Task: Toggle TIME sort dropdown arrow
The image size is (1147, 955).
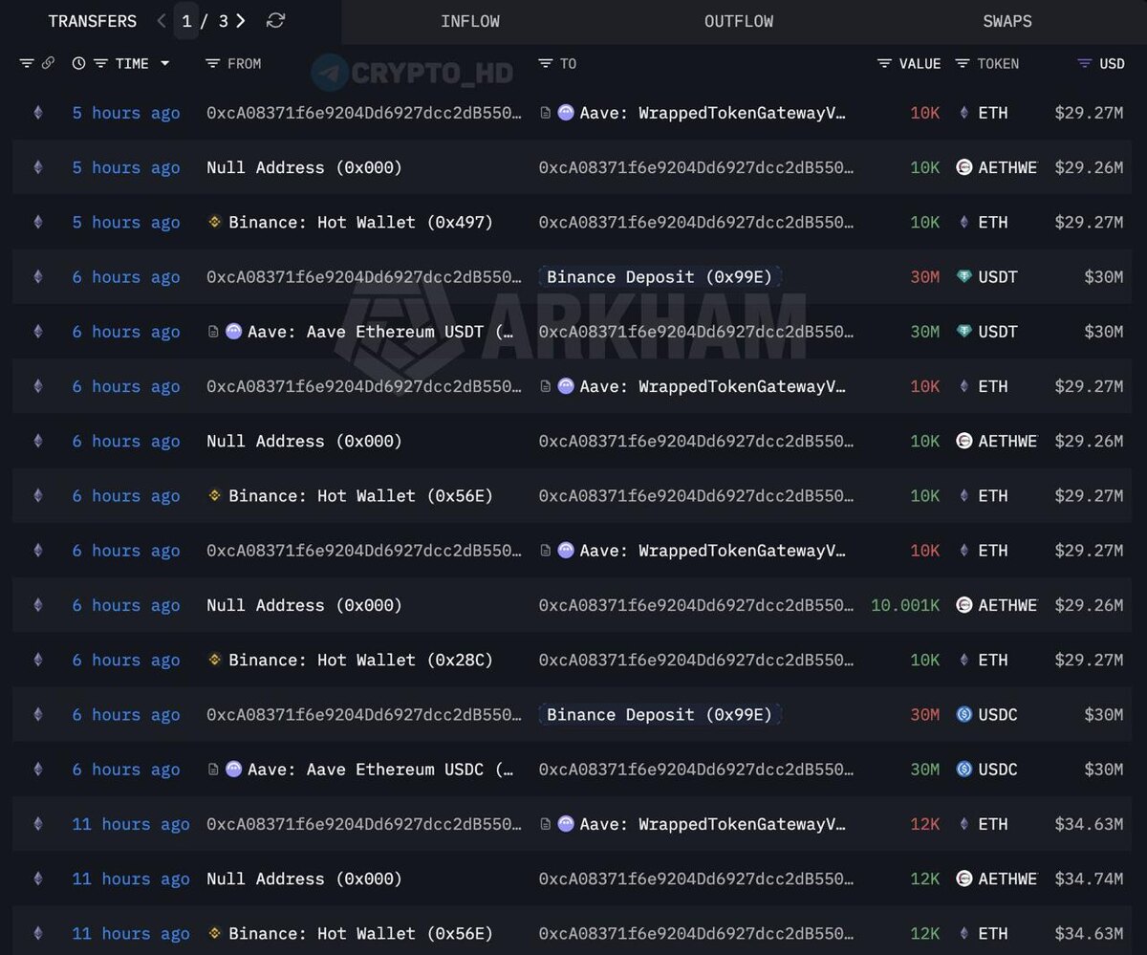Action: (164, 64)
